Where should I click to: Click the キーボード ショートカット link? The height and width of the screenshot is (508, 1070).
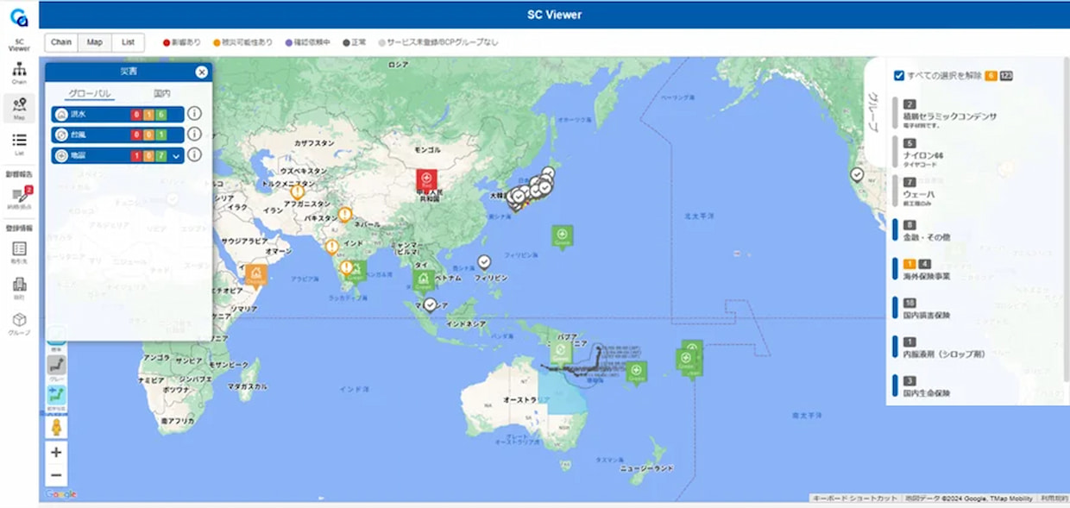pyautogui.click(x=854, y=499)
